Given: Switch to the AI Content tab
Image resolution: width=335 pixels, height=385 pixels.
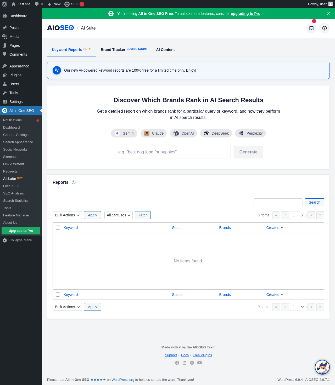Looking at the screenshot, I should tap(165, 50).
